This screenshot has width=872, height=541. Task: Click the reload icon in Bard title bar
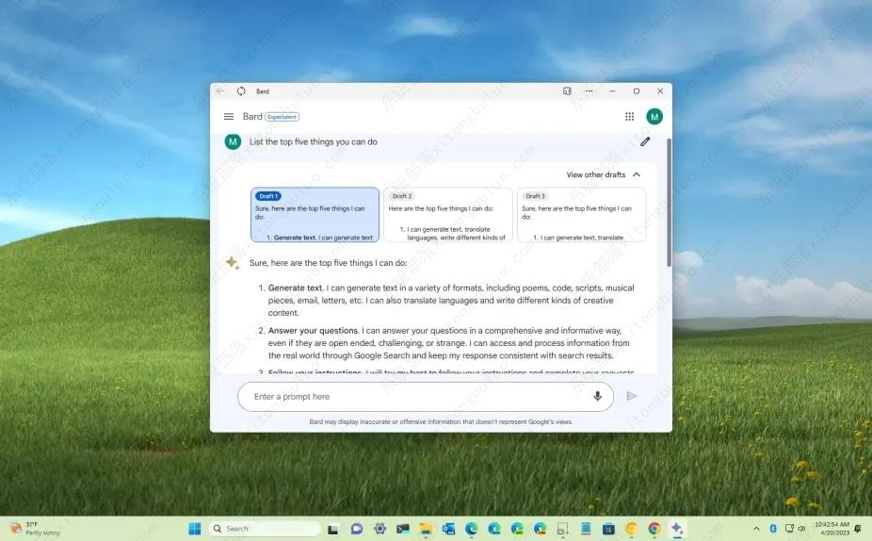(x=241, y=90)
